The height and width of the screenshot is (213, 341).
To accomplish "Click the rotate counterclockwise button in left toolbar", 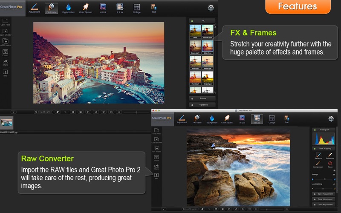I will (x=95, y=112).
